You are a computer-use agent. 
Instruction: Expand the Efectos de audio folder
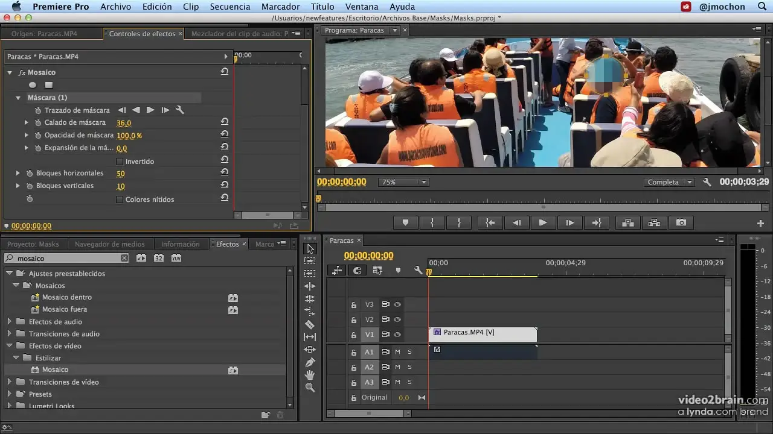click(10, 322)
